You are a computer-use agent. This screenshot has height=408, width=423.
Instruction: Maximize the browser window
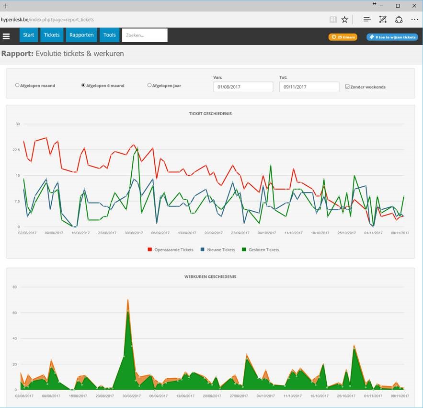(398, 6)
